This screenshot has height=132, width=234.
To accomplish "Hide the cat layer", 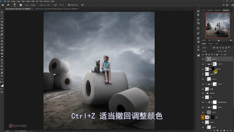I will tap(203, 97).
